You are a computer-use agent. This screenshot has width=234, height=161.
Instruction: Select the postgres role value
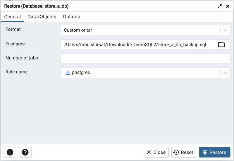click(78, 73)
